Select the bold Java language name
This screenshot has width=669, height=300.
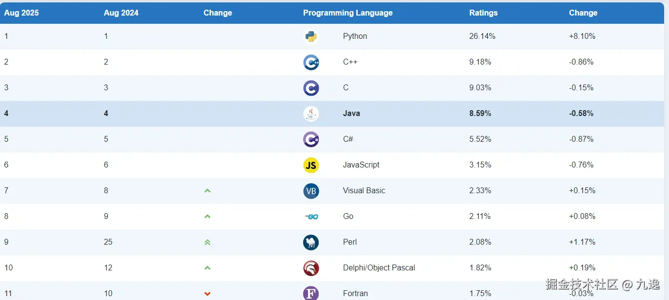point(352,114)
